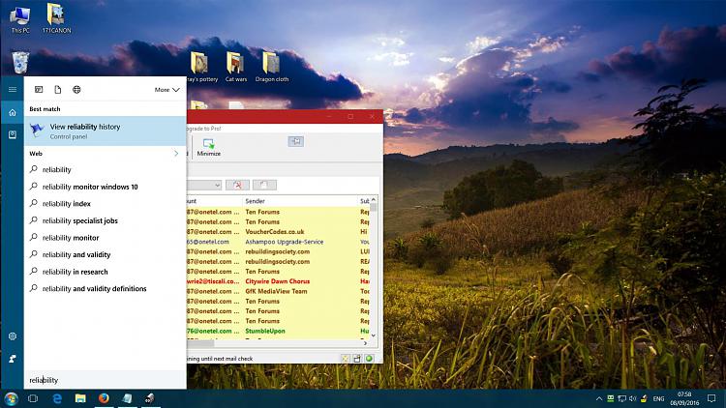
Task: Choose suggestion 'reliability and validity definitions'
Action: [106, 289]
